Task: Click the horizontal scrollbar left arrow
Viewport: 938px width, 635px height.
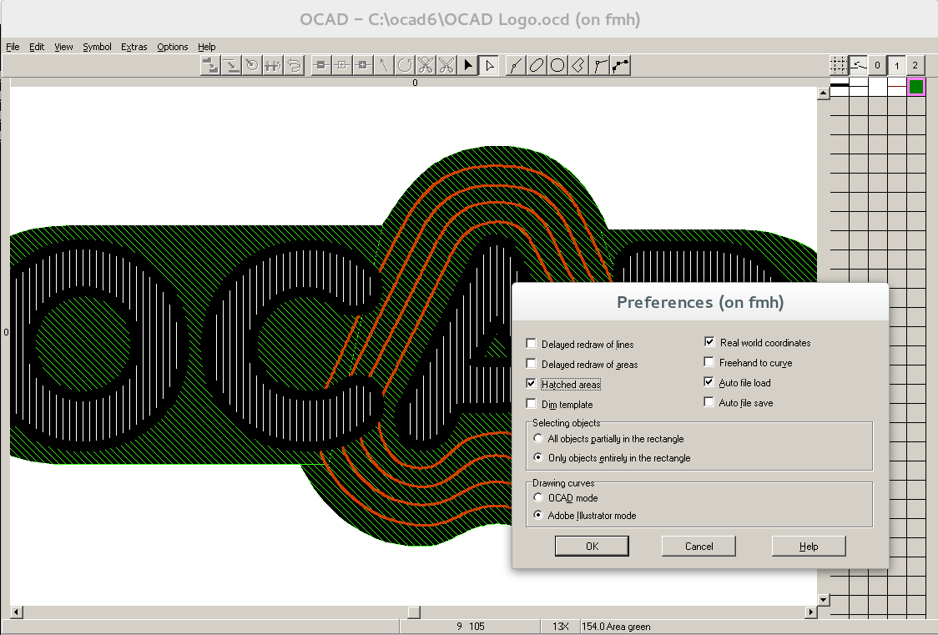Action: (x=17, y=612)
